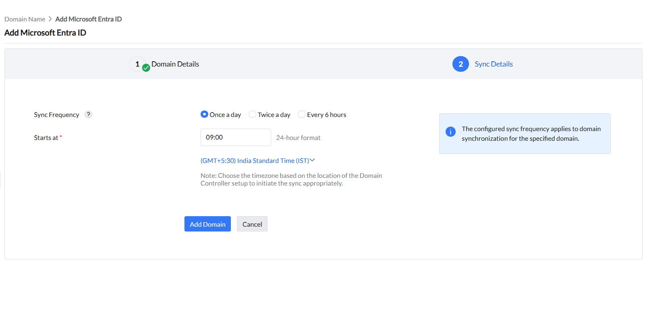Viewport: 649px width, 317px height.
Task: Click the Starts at label
Action: (46, 138)
